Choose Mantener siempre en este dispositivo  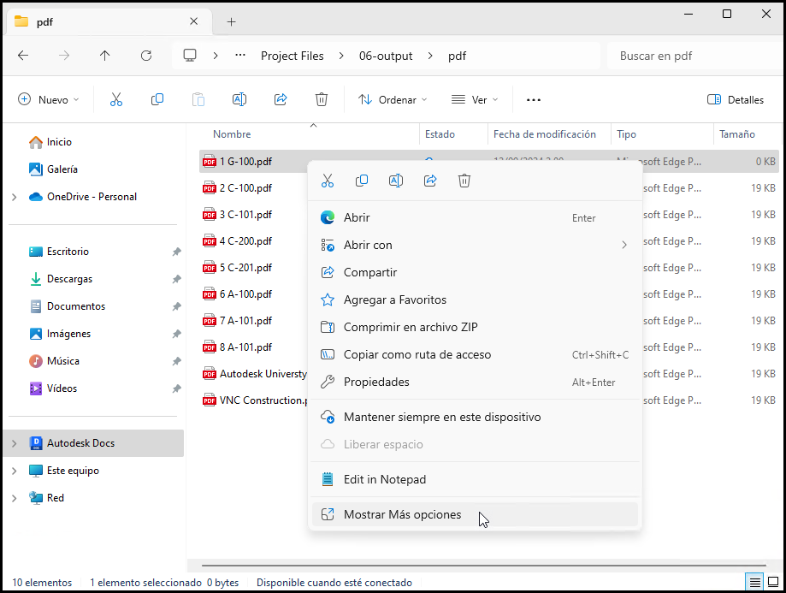coord(475,417)
